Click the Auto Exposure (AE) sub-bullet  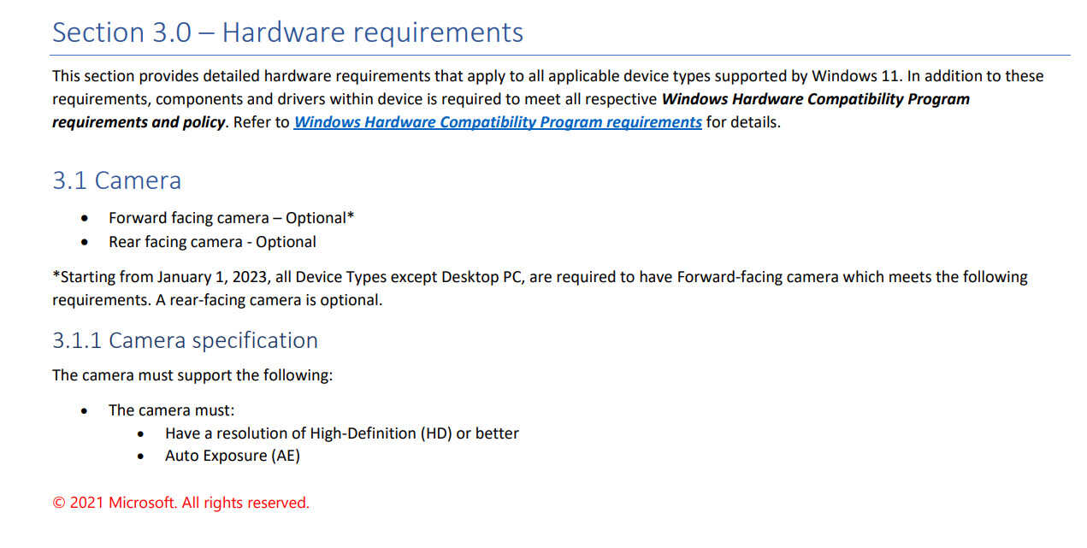(x=233, y=456)
